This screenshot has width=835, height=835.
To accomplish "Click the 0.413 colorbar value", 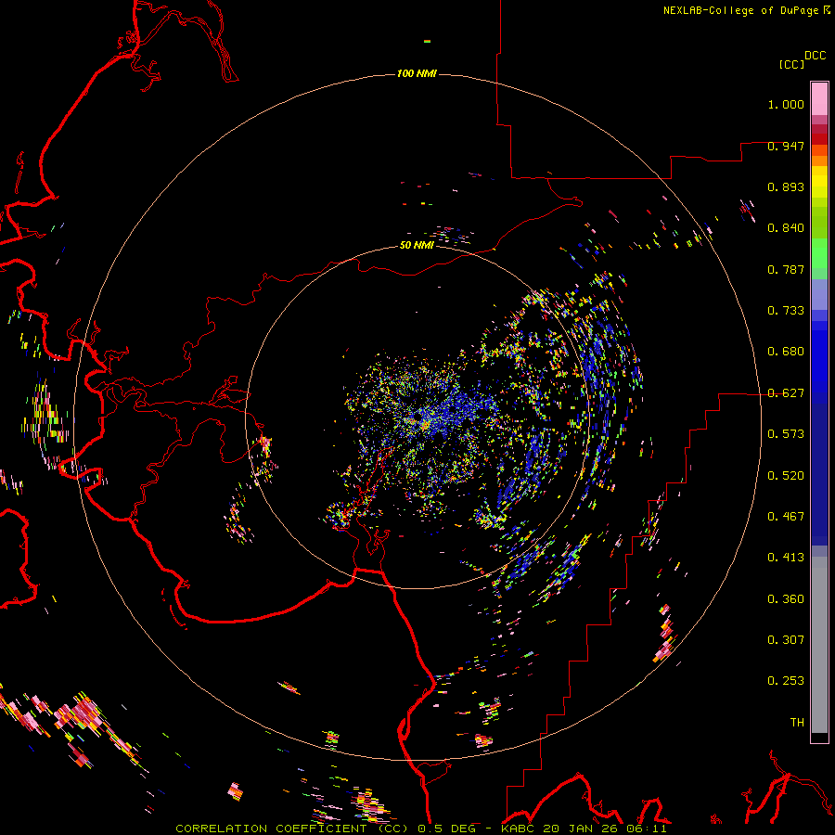I will pyautogui.click(x=786, y=558).
